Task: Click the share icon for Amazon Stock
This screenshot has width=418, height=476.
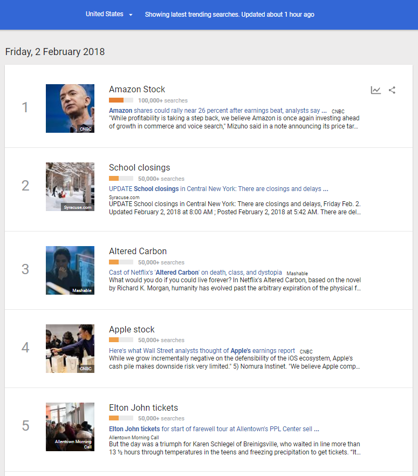Action: pos(392,90)
